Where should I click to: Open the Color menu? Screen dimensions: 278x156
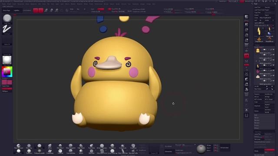pyautogui.click(x=14, y=4)
